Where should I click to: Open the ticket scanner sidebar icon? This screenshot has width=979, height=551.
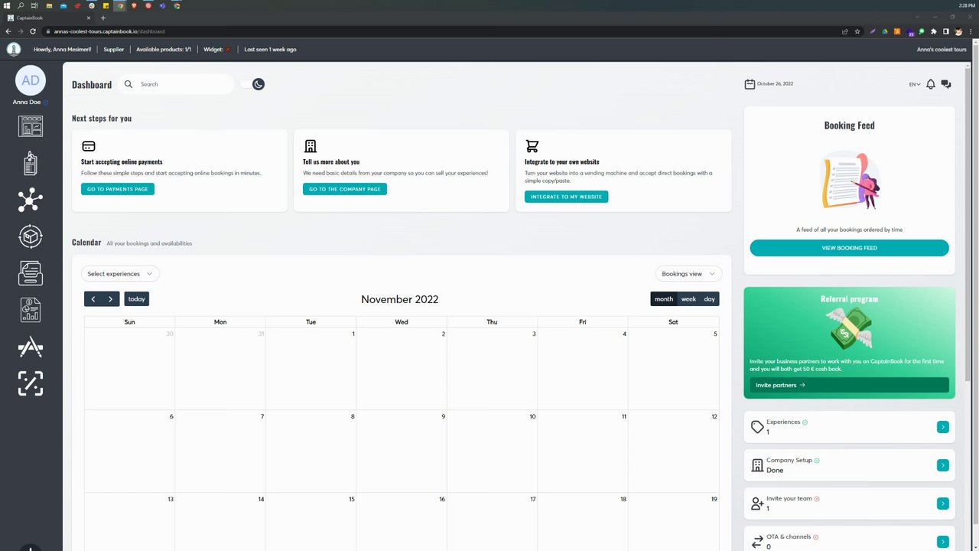[x=31, y=383]
